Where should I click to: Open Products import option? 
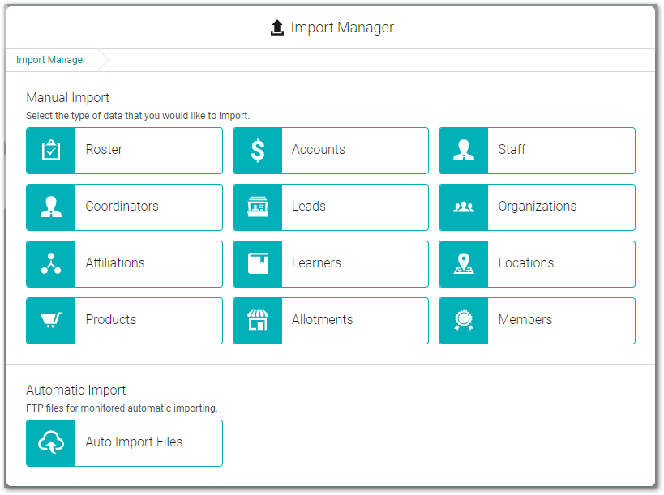pos(124,320)
